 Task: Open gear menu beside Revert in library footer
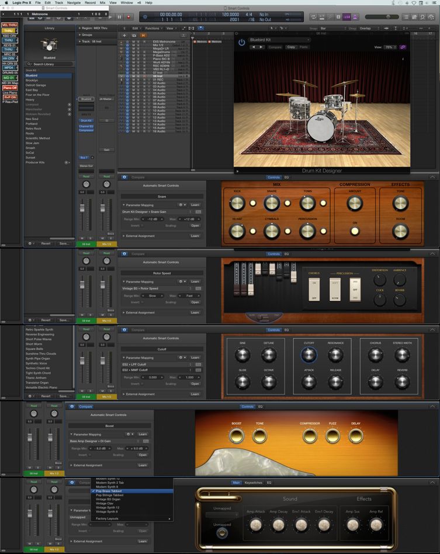point(31,243)
